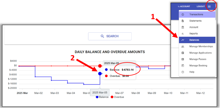Click the Manage Memberships people icon
This screenshot has height=108, width=220.
[182, 46]
